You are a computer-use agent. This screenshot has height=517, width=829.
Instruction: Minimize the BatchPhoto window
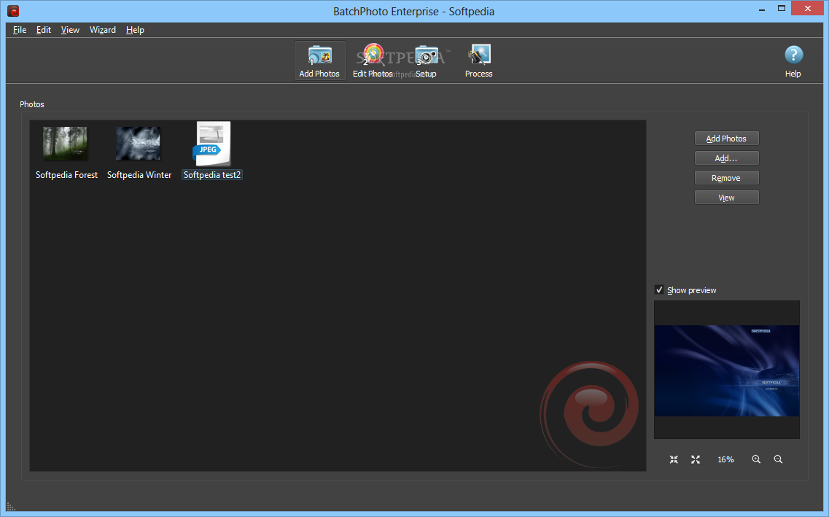[762, 9]
